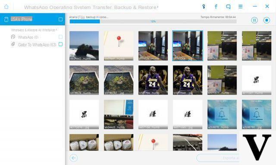Select the office thumbnail b1c1c61f...humb
The image size is (276, 165).
(x=222, y=80)
